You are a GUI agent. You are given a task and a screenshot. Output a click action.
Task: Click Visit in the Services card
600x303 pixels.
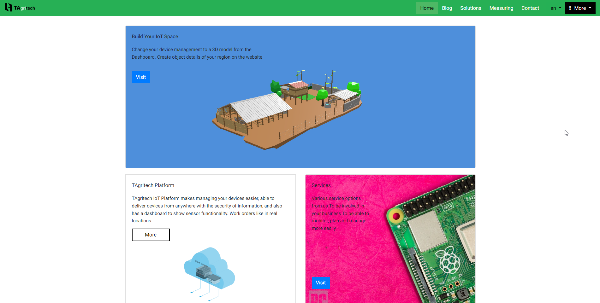tap(321, 283)
